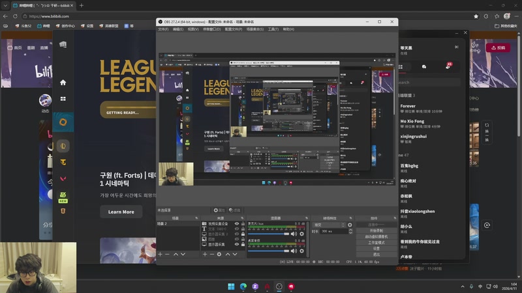Mute the mic/Aux audio channel

pos(294,234)
